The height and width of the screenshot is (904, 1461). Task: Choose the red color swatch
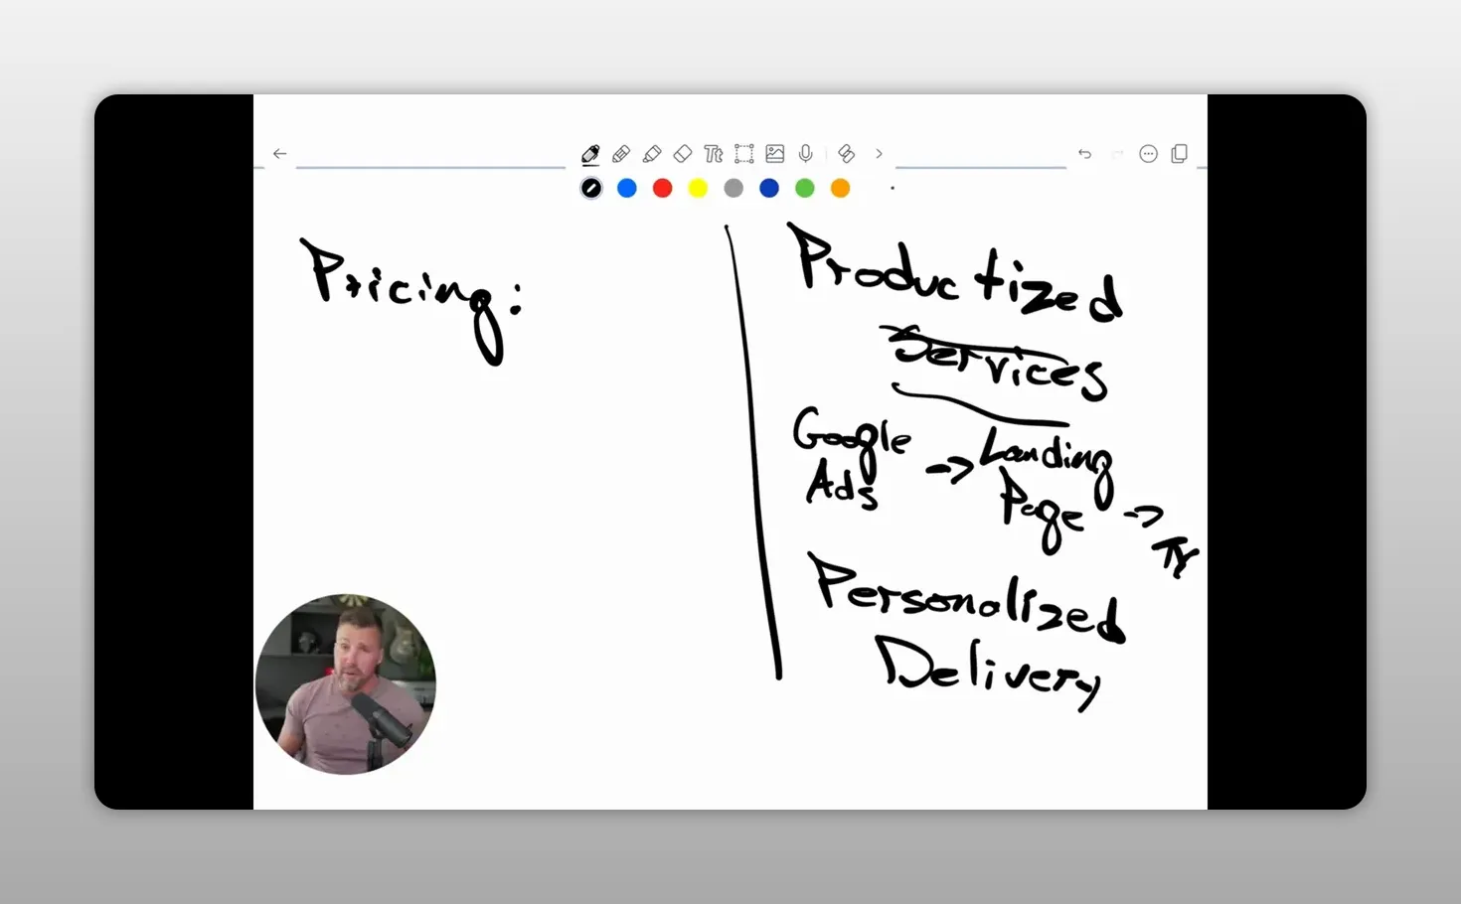[x=663, y=188]
